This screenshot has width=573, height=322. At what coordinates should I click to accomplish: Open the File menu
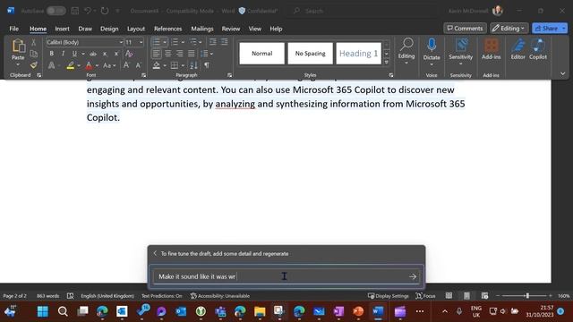(x=14, y=29)
